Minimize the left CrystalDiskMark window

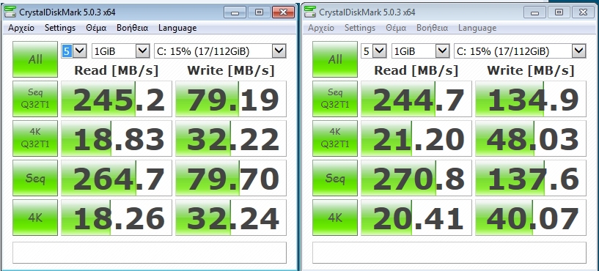click(235, 12)
